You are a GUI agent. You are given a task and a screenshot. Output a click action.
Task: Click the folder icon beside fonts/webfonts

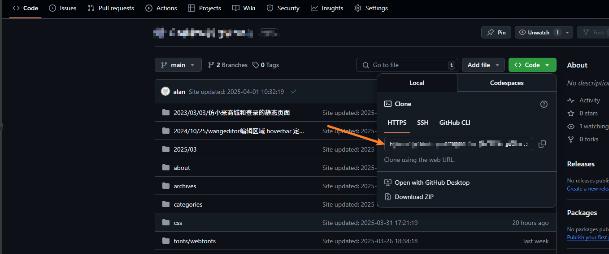pos(166,241)
